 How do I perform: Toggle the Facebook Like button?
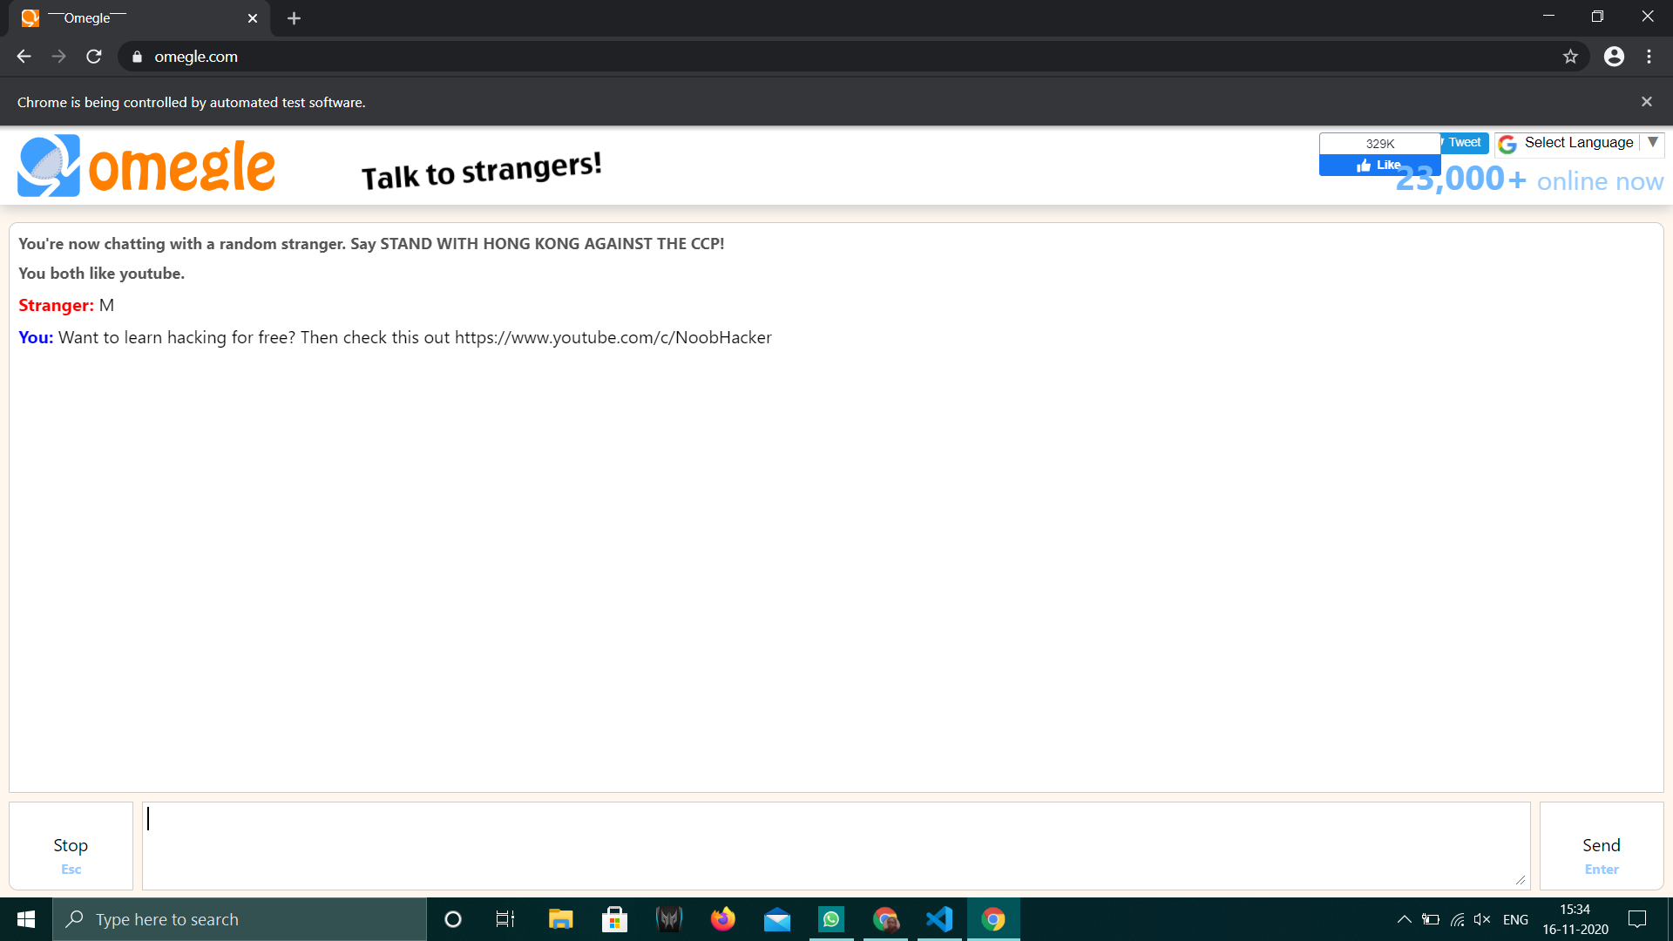[x=1377, y=165]
